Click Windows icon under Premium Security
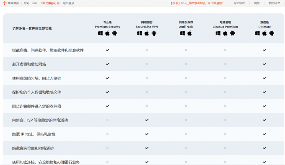 point(100,33)
